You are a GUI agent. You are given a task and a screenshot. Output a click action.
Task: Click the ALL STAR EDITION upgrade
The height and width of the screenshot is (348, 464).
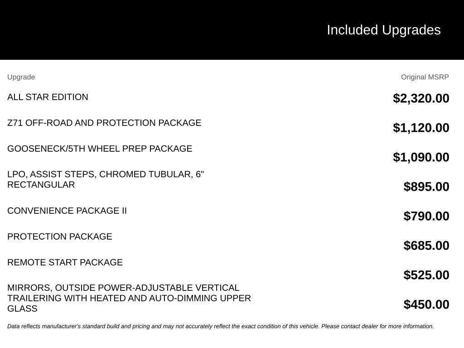tap(48, 97)
